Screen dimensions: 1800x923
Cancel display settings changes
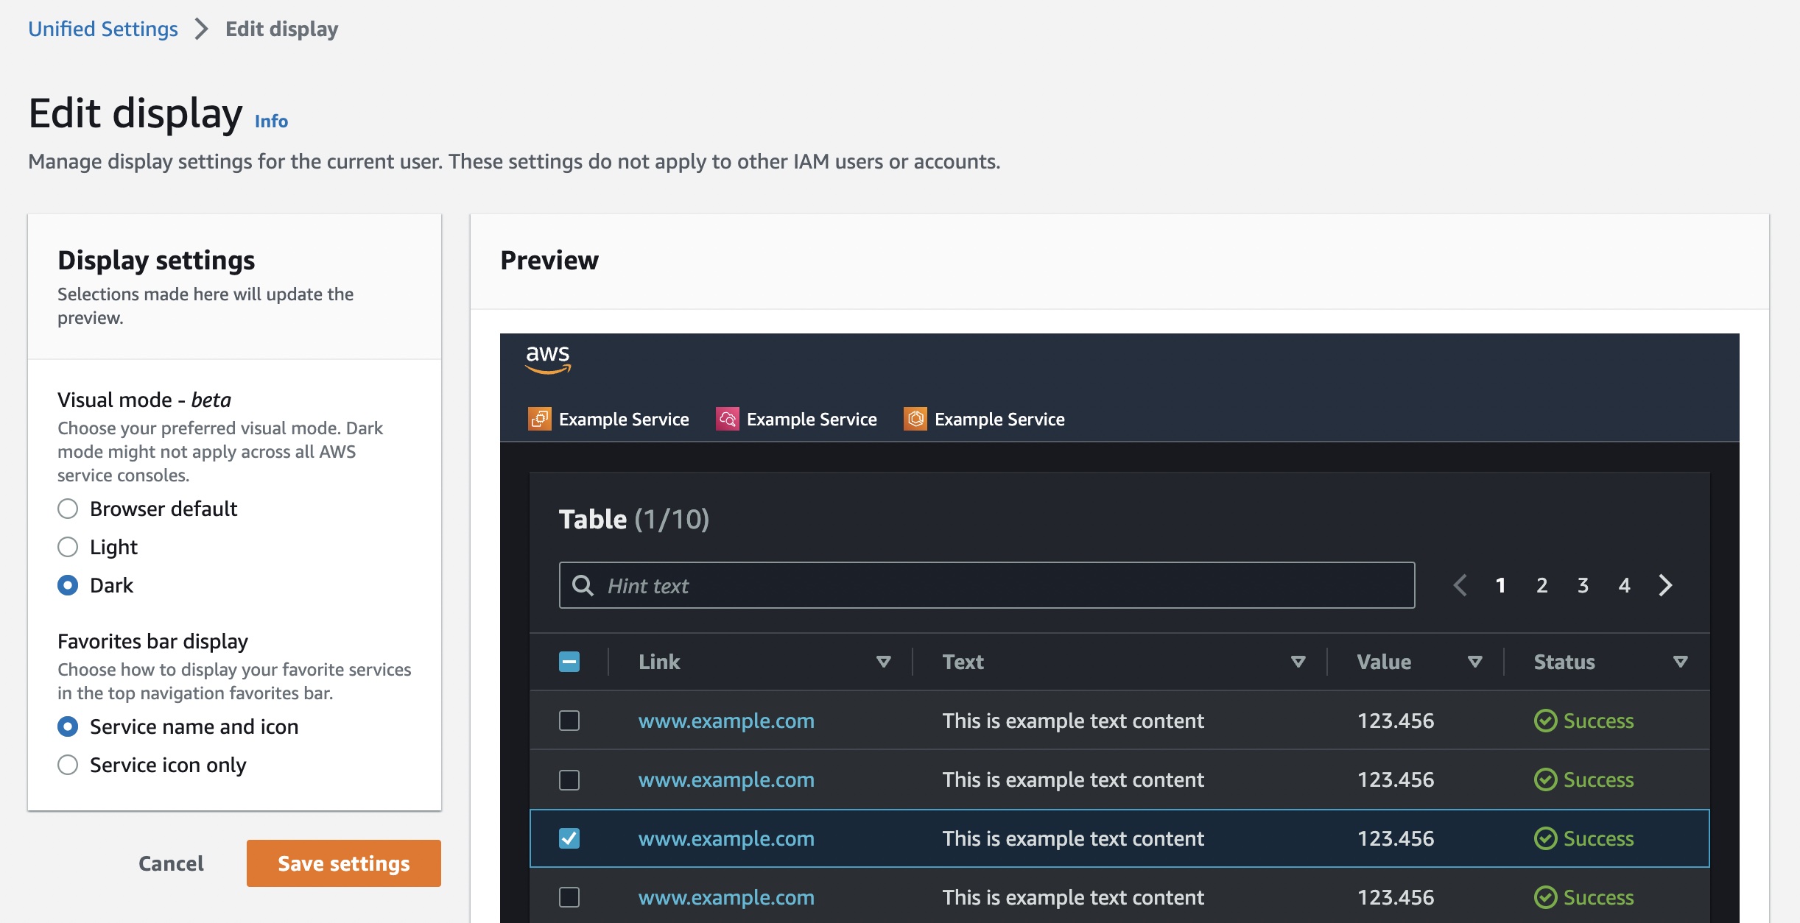(171, 863)
